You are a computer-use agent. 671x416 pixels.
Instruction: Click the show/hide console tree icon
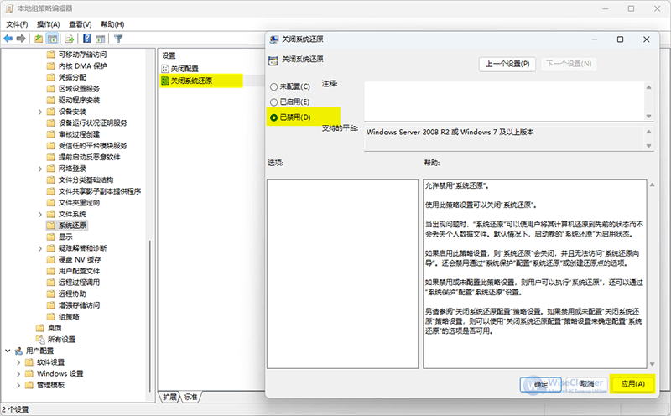pyautogui.click(x=52, y=39)
